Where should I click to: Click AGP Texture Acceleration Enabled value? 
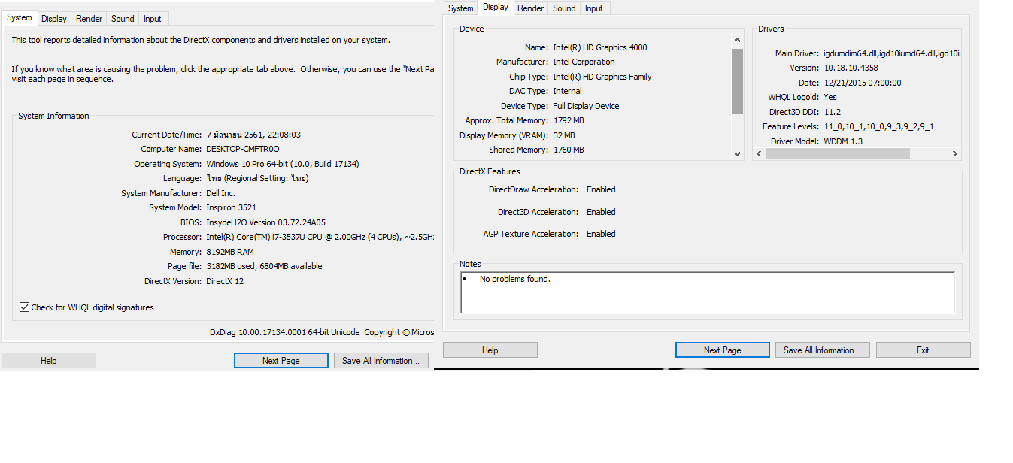pyautogui.click(x=601, y=234)
